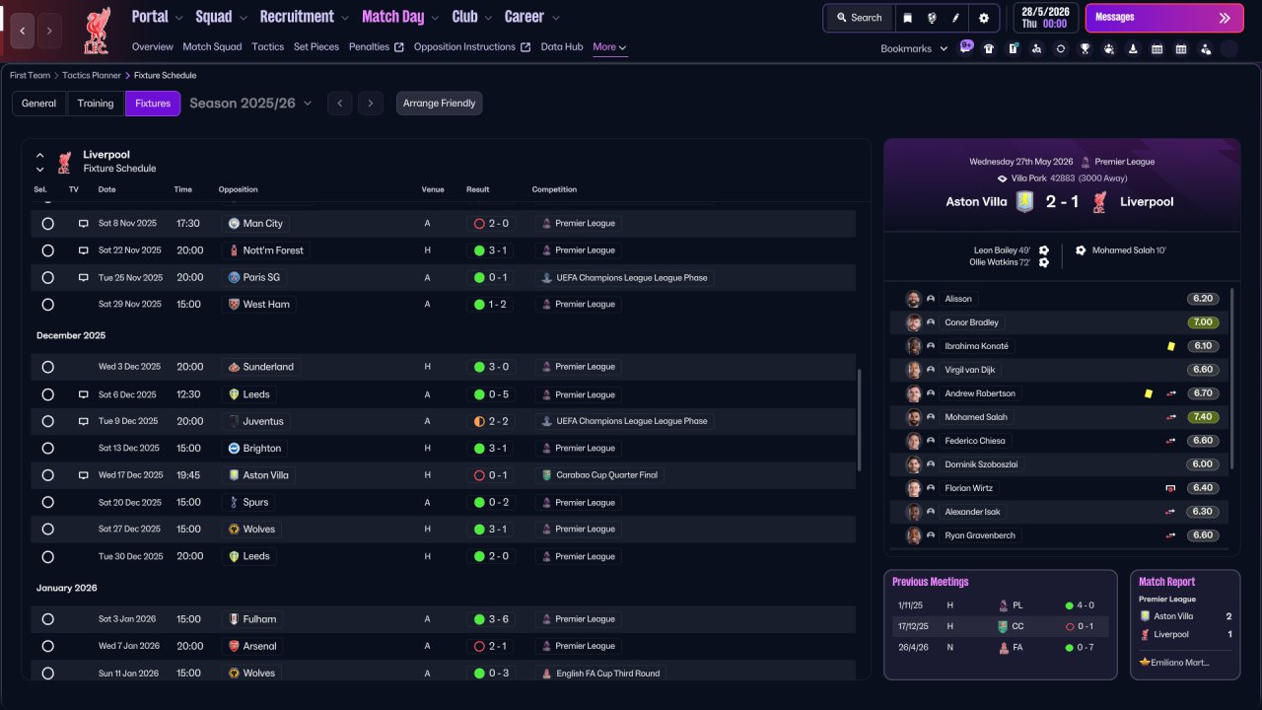Click the trophy icon in the bookmarks bar
1262x710 pixels.
coord(1085,48)
